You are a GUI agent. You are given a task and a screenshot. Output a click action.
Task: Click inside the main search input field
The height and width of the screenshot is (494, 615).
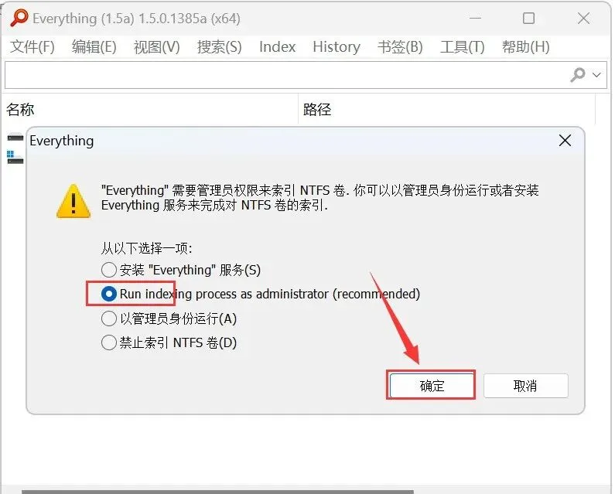point(286,74)
